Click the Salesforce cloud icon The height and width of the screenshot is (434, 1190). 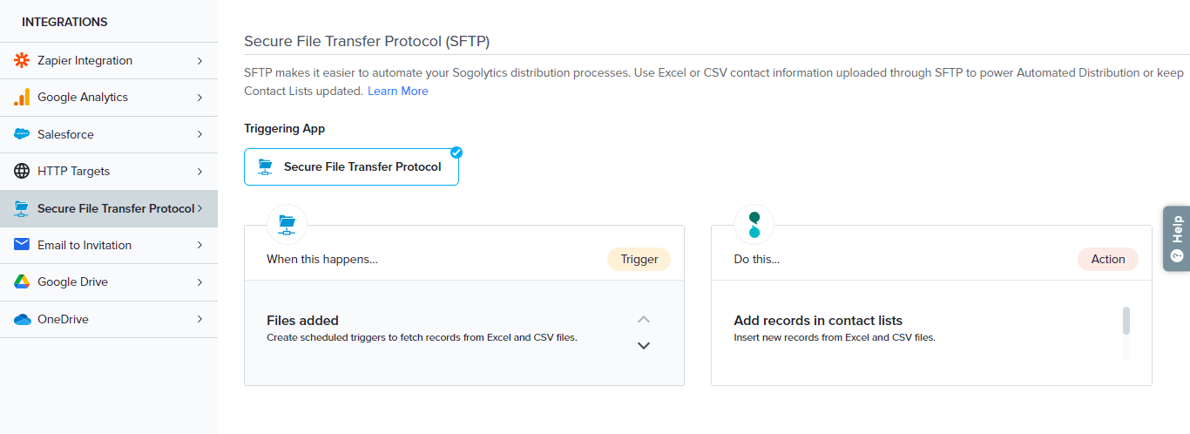[x=22, y=134]
